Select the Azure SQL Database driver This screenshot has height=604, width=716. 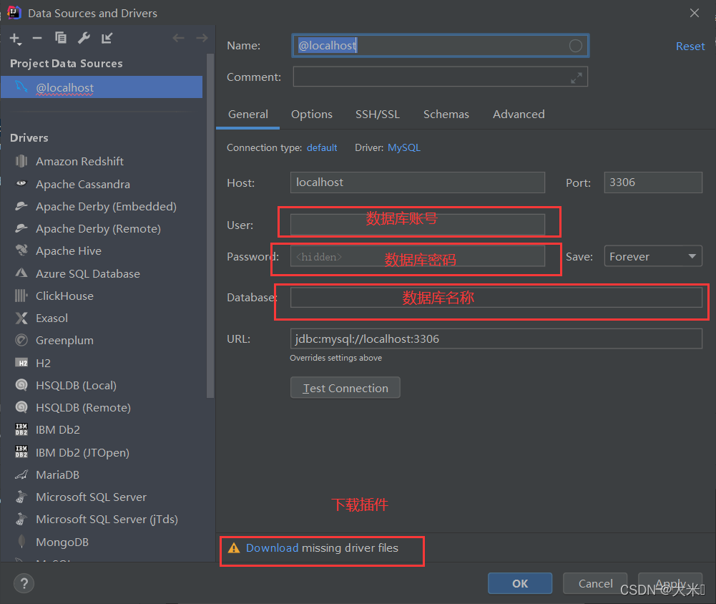pos(88,273)
